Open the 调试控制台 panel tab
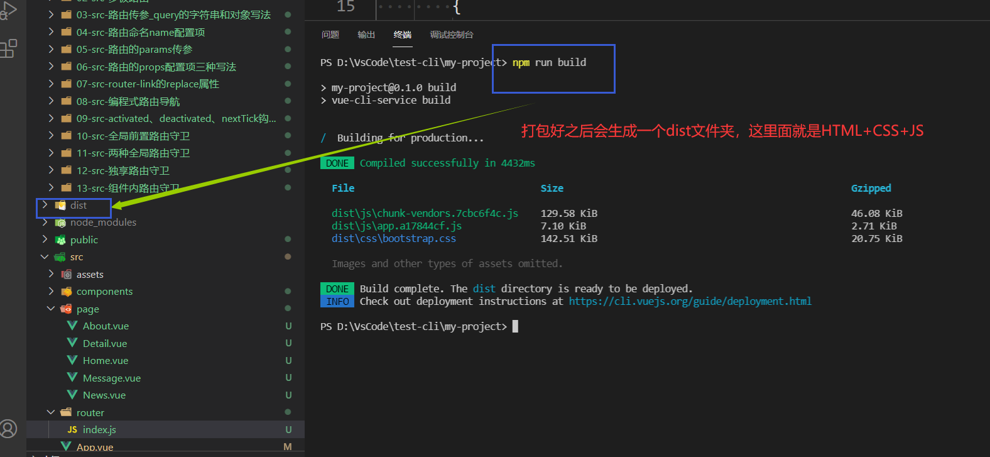Image resolution: width=990 pixels, height=457 pixels. [x=452, y=35]
